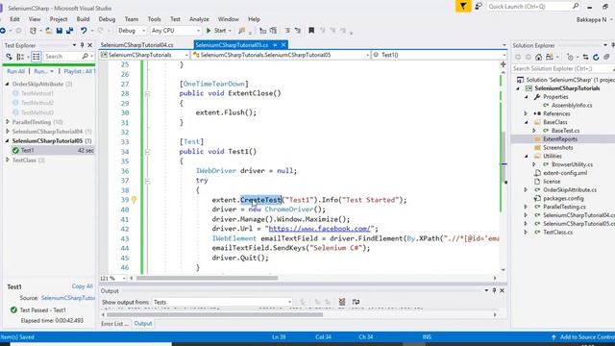Expand the References node in Solution Explorer

pyautogui.click(x=526, y=113)
